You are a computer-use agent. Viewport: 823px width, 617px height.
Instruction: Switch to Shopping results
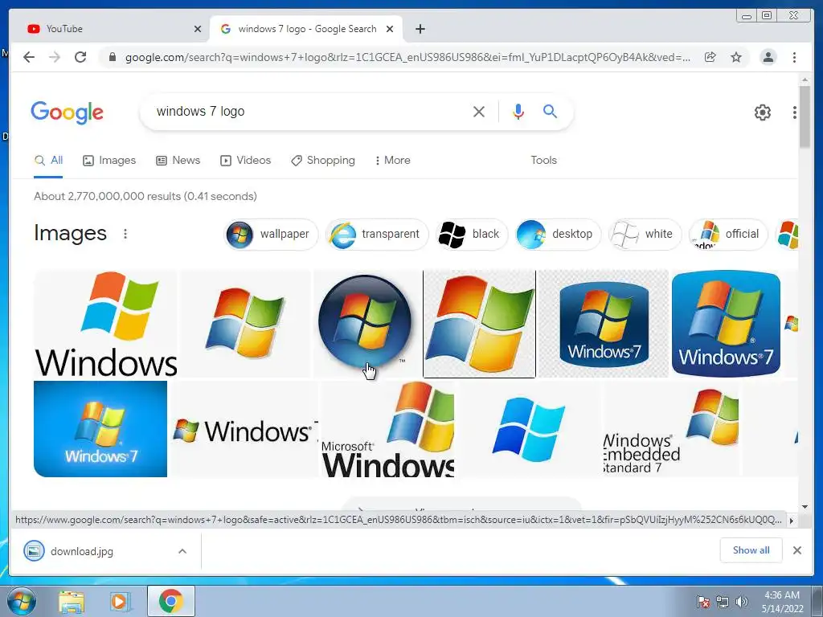[x=323, y=161]
